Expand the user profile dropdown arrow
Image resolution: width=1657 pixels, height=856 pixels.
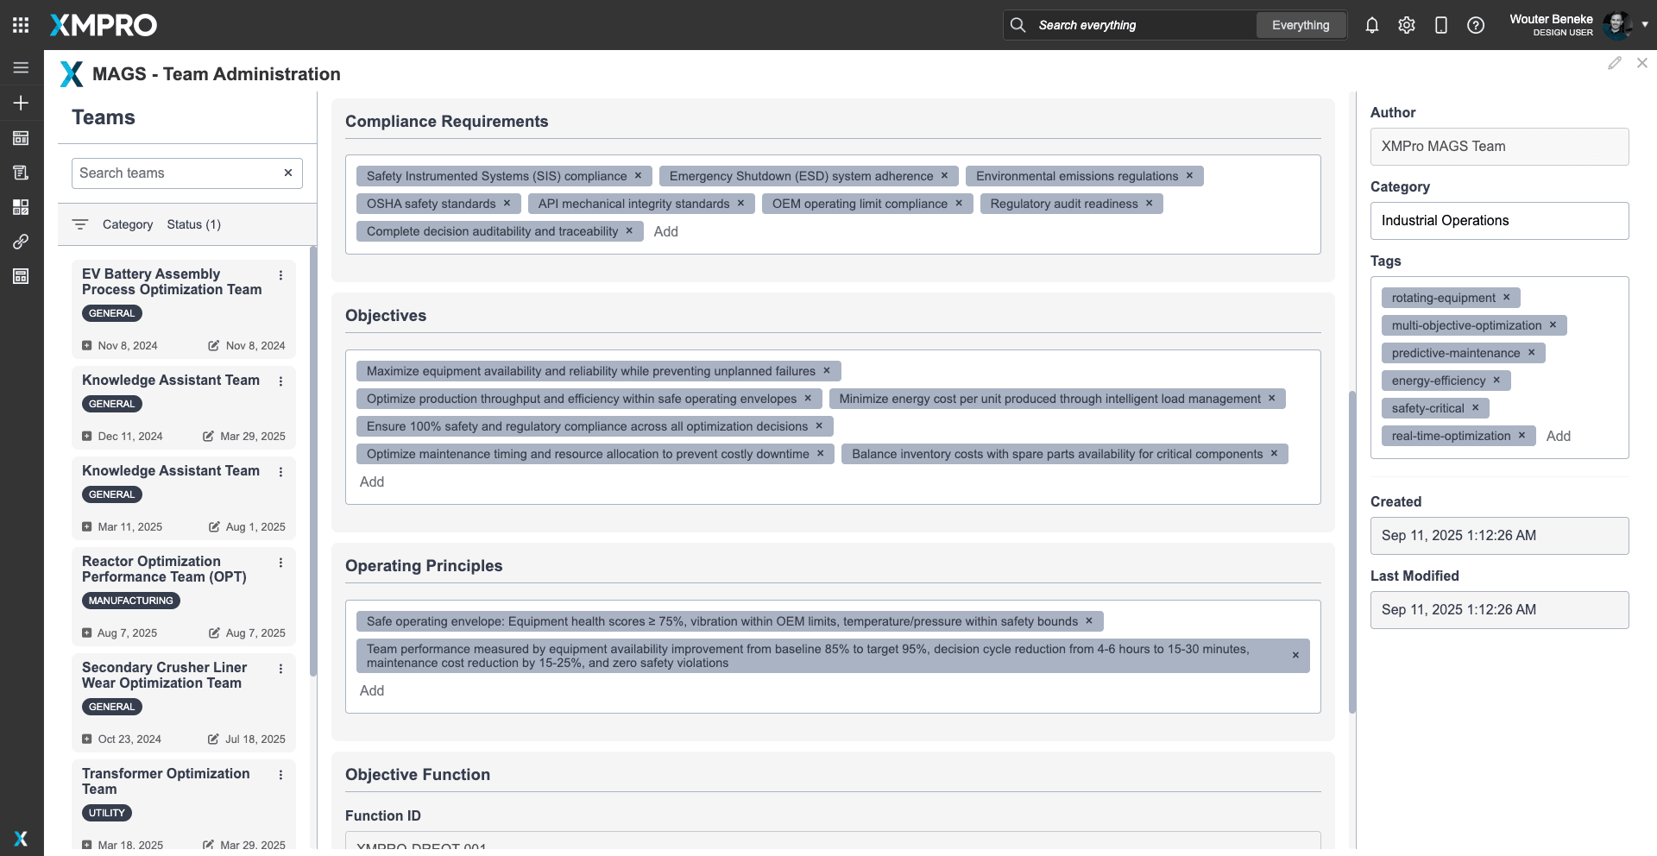[x=1644, y=25]
